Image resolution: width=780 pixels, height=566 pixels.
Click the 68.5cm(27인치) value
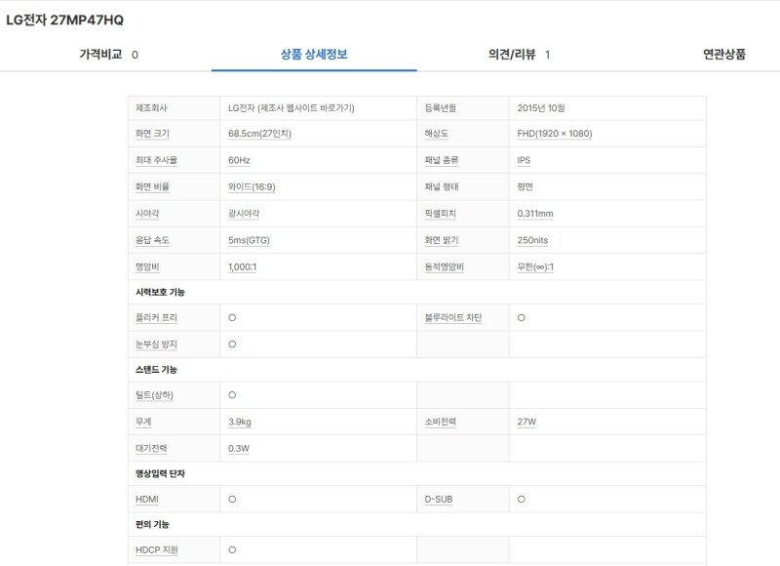pos(259,134)
